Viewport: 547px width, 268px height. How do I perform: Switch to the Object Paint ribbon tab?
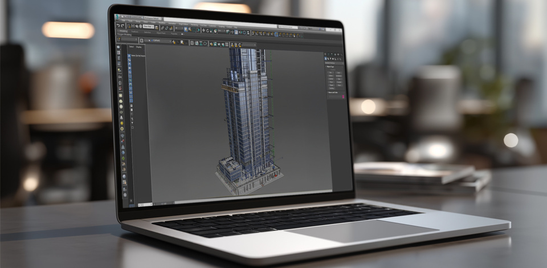click(161, 33)
